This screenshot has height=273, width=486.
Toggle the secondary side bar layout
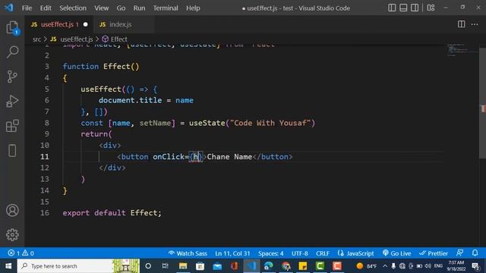[415, 8]
